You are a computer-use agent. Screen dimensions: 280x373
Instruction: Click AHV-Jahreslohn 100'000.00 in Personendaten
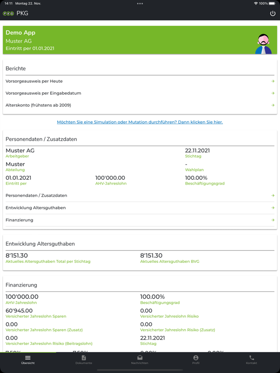[x=110, y=178]
